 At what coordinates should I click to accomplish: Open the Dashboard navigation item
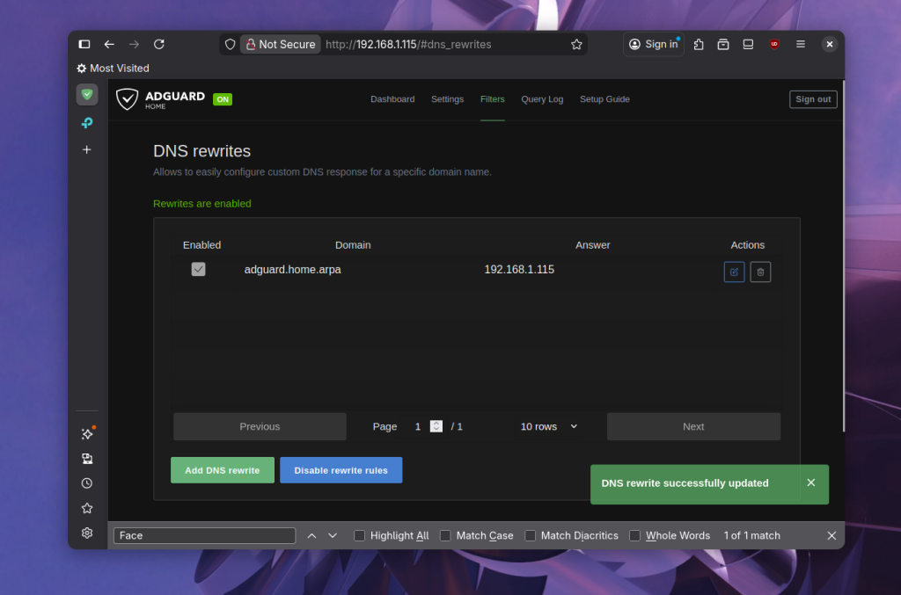click(392, 99)
